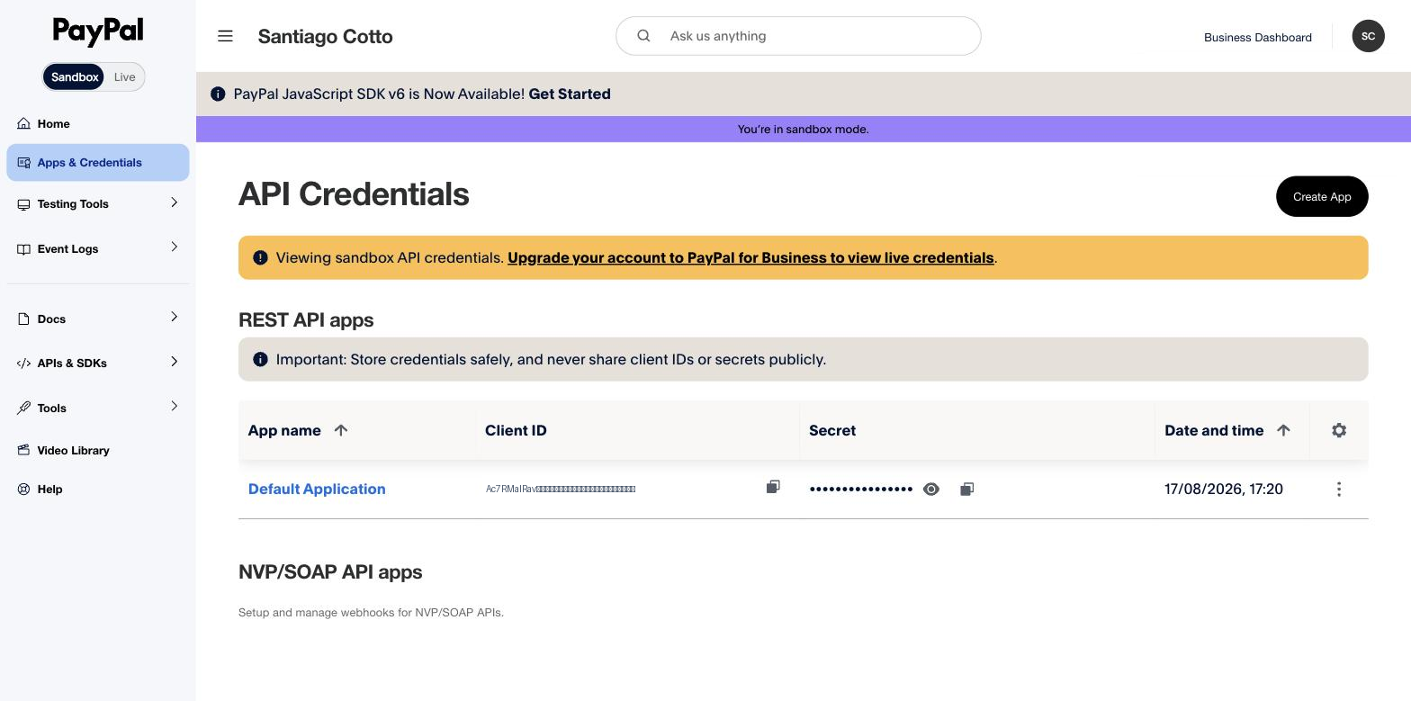Sort by App name arrow
The image size is (1411, 701).
(341, 430)
